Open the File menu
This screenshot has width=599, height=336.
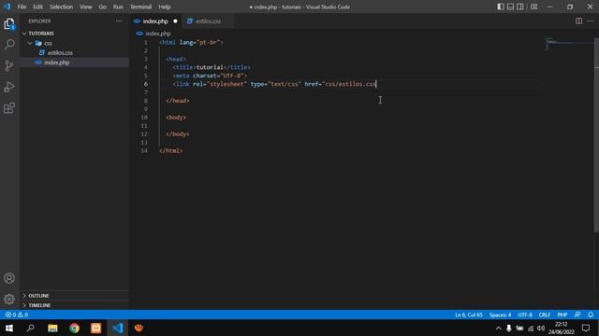tap(22, 7)
